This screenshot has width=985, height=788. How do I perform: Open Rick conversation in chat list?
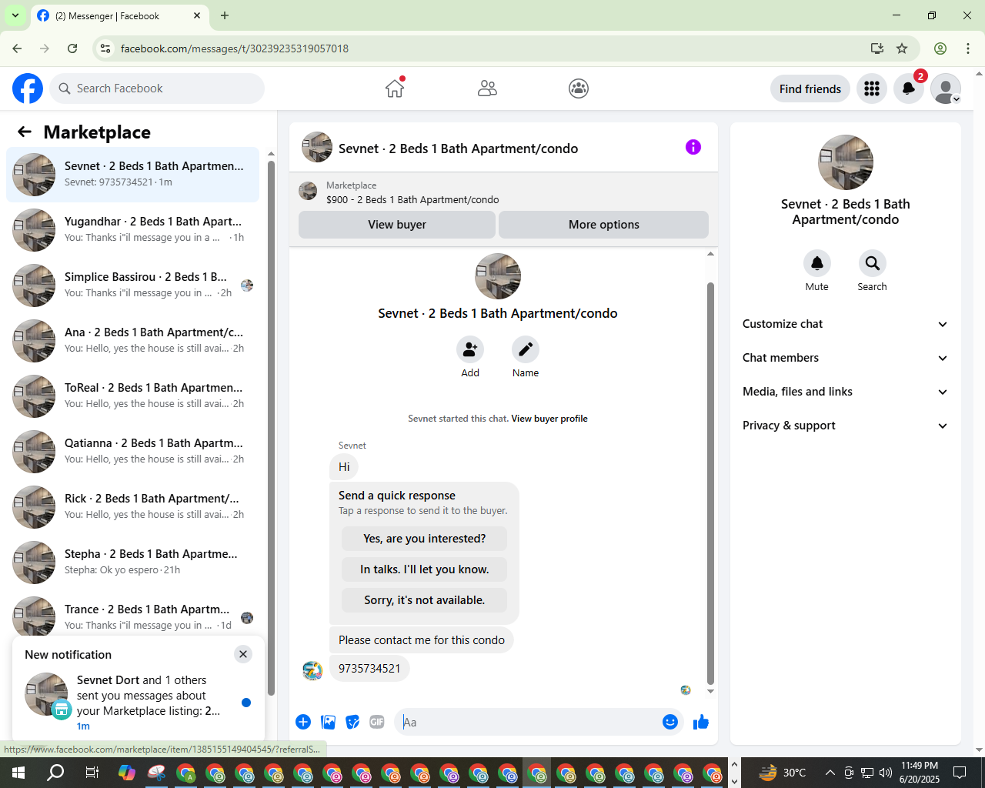tap(133, 507)
